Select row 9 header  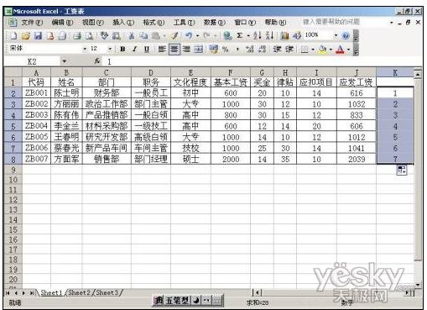[13, 170]
